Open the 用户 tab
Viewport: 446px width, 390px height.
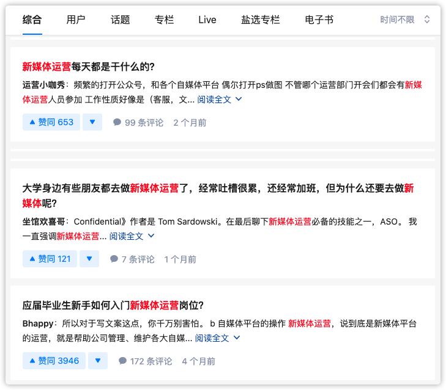[76, 20]
